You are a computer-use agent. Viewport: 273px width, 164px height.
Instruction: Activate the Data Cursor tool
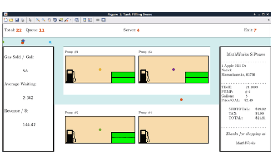point(60,20)
